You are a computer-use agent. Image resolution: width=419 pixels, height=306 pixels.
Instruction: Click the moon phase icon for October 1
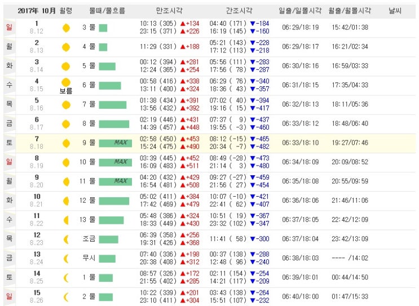click(66, 28)
